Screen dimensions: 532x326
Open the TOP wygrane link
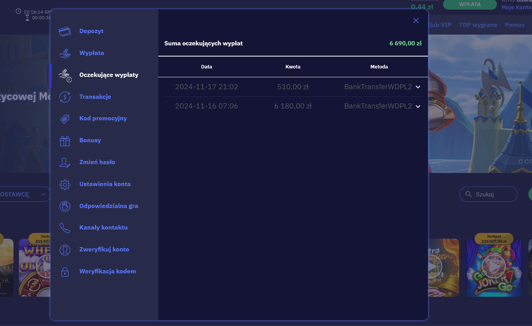pyautogui.click(x=478, y=25)
